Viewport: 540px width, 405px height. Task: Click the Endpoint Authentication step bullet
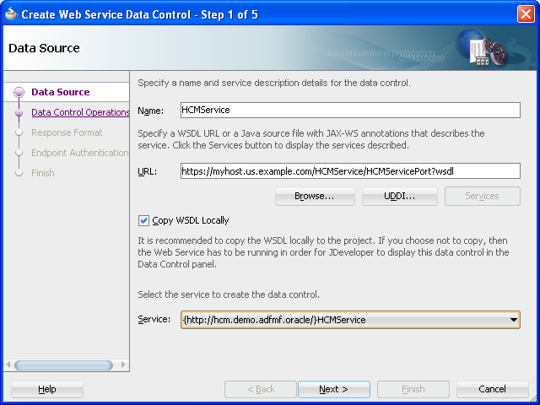pos(19,153)
